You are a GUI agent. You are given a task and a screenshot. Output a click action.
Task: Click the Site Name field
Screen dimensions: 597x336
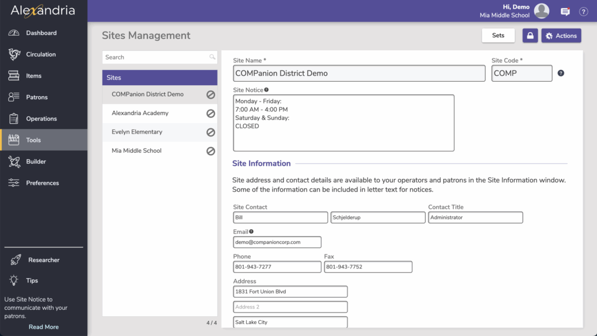[x=359, y=73]
